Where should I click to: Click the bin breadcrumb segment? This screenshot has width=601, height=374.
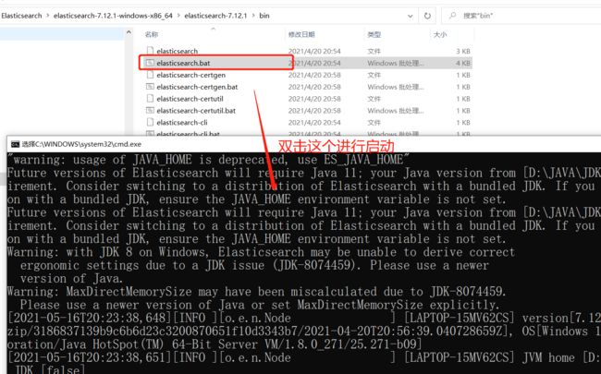coord(264,16)
